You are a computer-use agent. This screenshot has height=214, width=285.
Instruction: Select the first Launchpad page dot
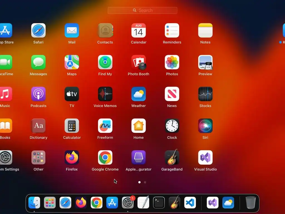(x=139, y=182)
